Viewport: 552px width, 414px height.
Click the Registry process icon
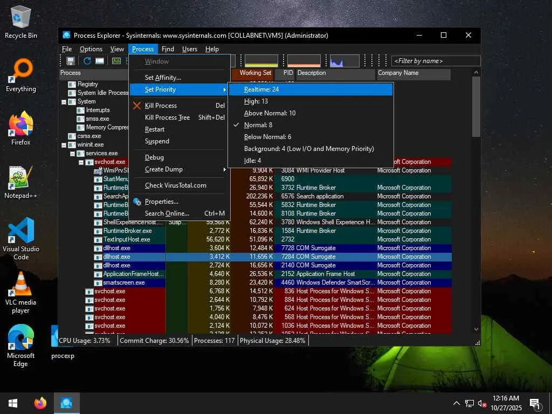point(72,84)
